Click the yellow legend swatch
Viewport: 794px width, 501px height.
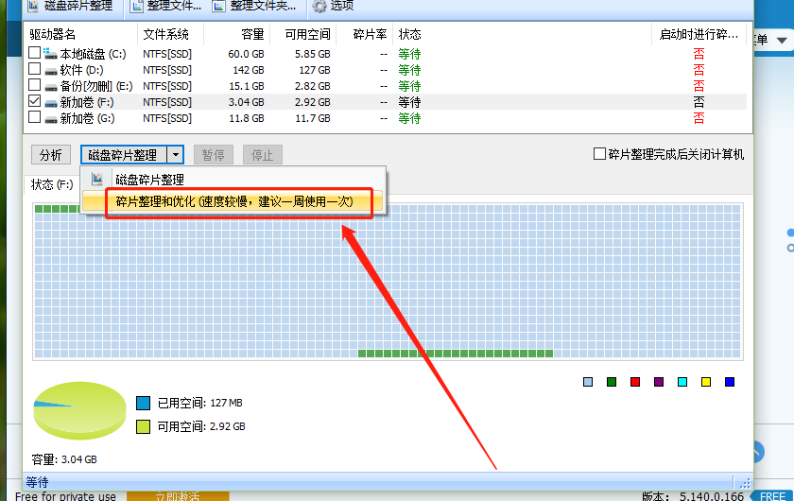(706, 382)
